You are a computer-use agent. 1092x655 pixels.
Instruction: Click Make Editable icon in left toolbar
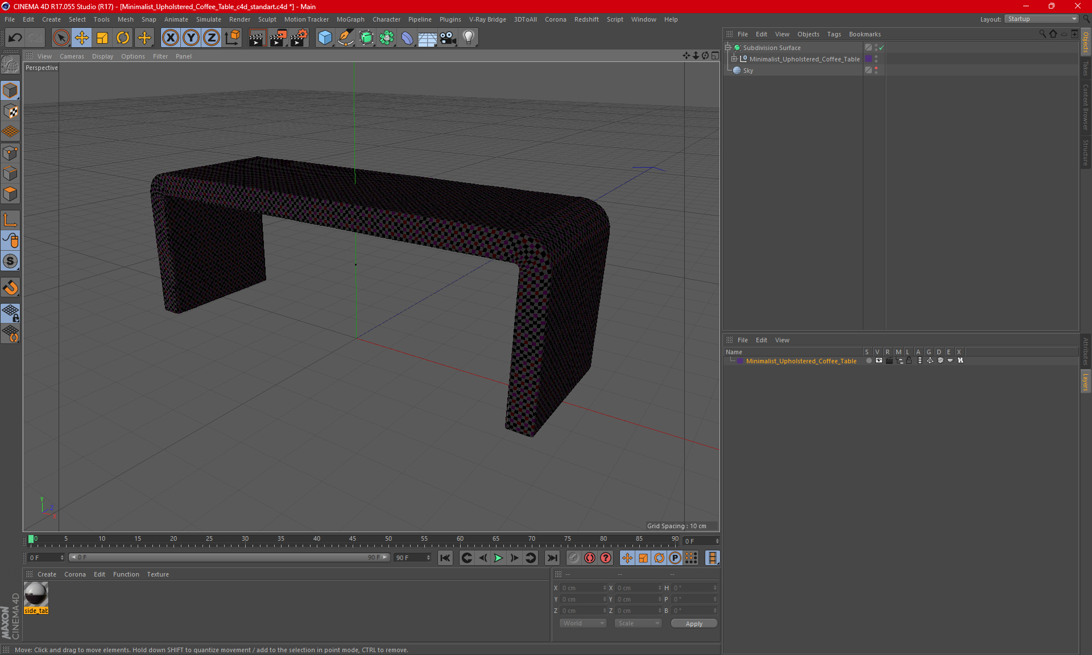(10, 65)
